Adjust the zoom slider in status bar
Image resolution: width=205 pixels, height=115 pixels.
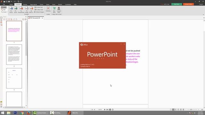191,110
